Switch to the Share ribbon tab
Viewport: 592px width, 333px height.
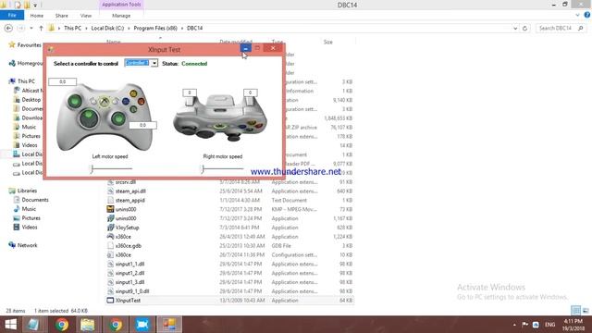(62, 16)
